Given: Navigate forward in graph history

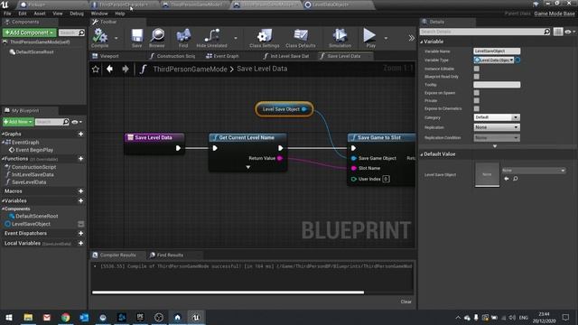Looking at the screenshot, I should [x=126, y=69].
